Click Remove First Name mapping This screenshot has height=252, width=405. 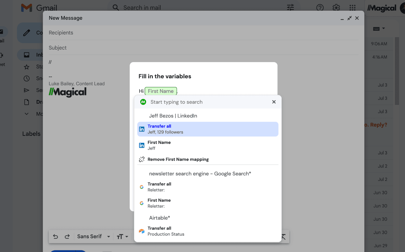178,159
